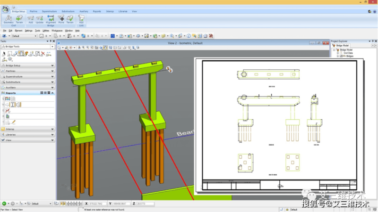Open the Workspace menu
Viewport: 378px width, 212px height.
click(x=57, y=30)
